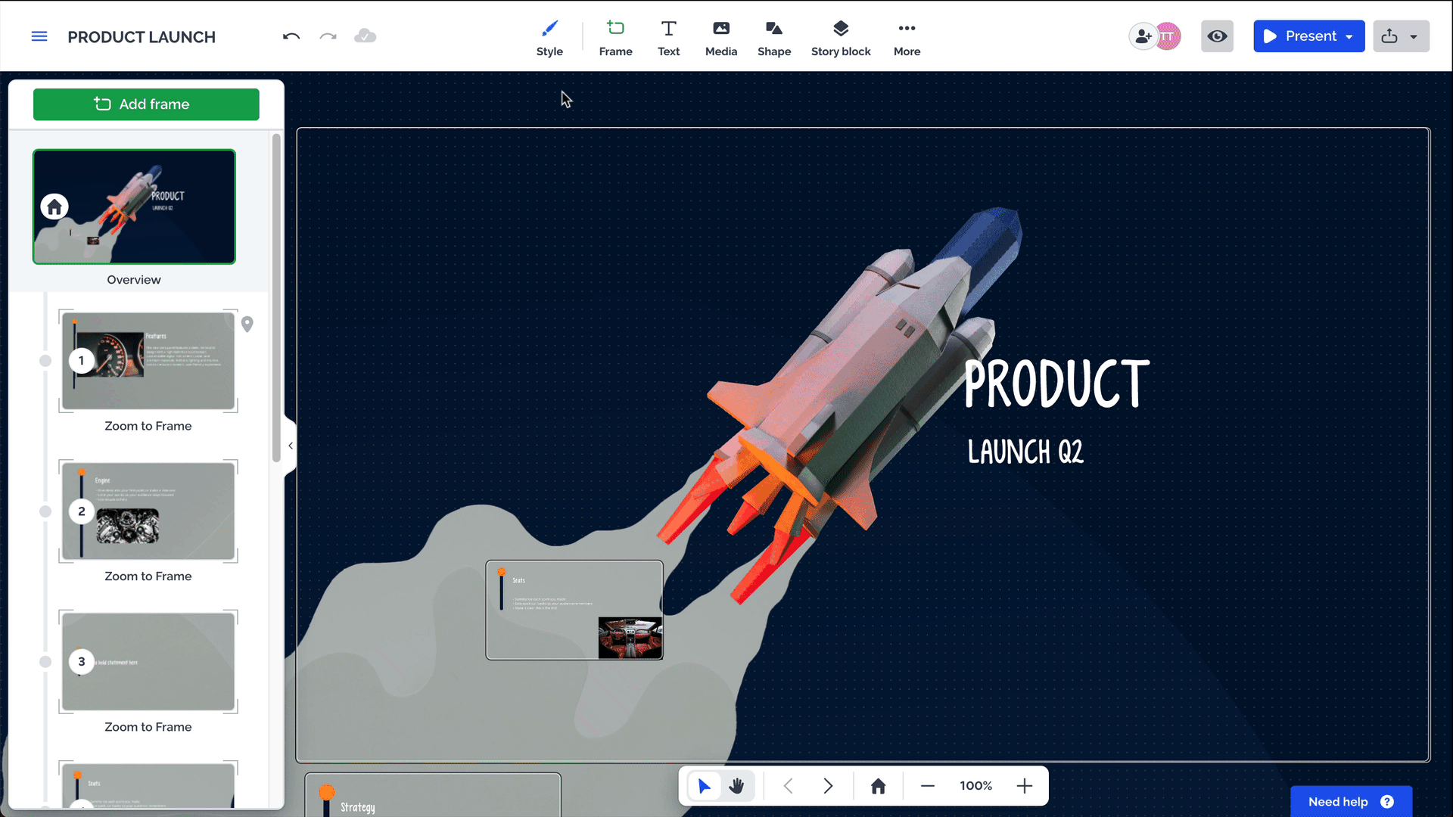Insert a Shape
This screenshot has width=1453, height=817.
(x=773, y=36)
